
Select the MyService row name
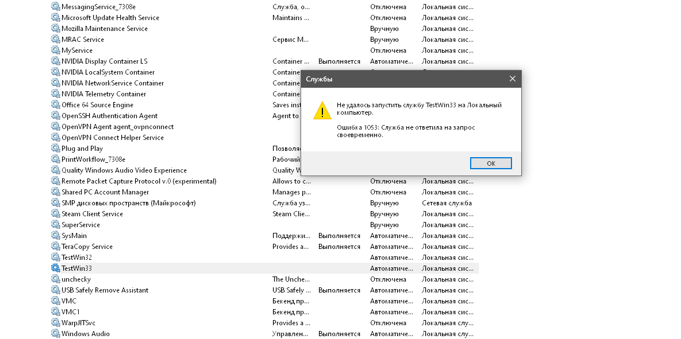click(x=77, y=50)
